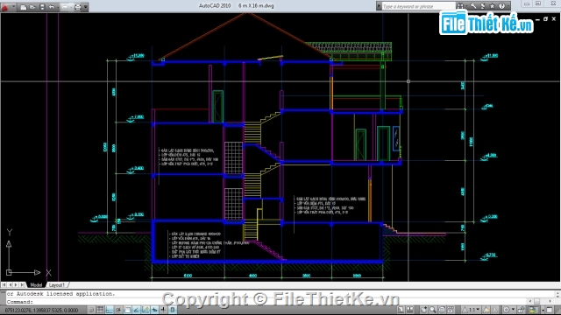Toggle Dynamic UCS in status bar
Image resolution: width=561 pixels, height=315 pixels.
click(x=146, y=310)
